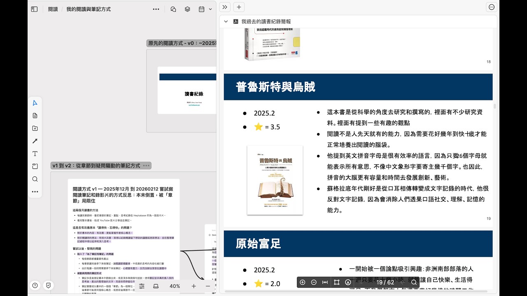Click the ⭐ = 2.0 rating text
527x296 pixels.
(x=267, y=284)
